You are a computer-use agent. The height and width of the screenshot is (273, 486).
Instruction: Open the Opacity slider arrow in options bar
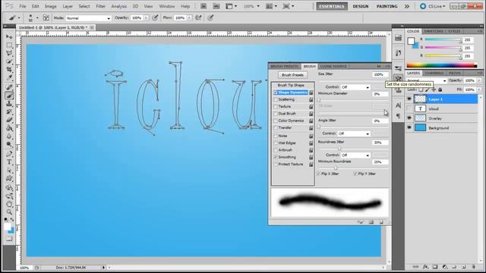point(146,18)
